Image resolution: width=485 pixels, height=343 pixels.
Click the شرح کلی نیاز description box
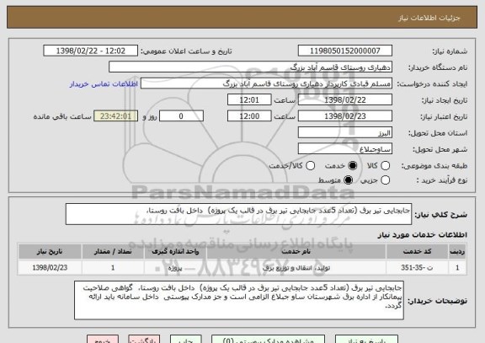238,214
